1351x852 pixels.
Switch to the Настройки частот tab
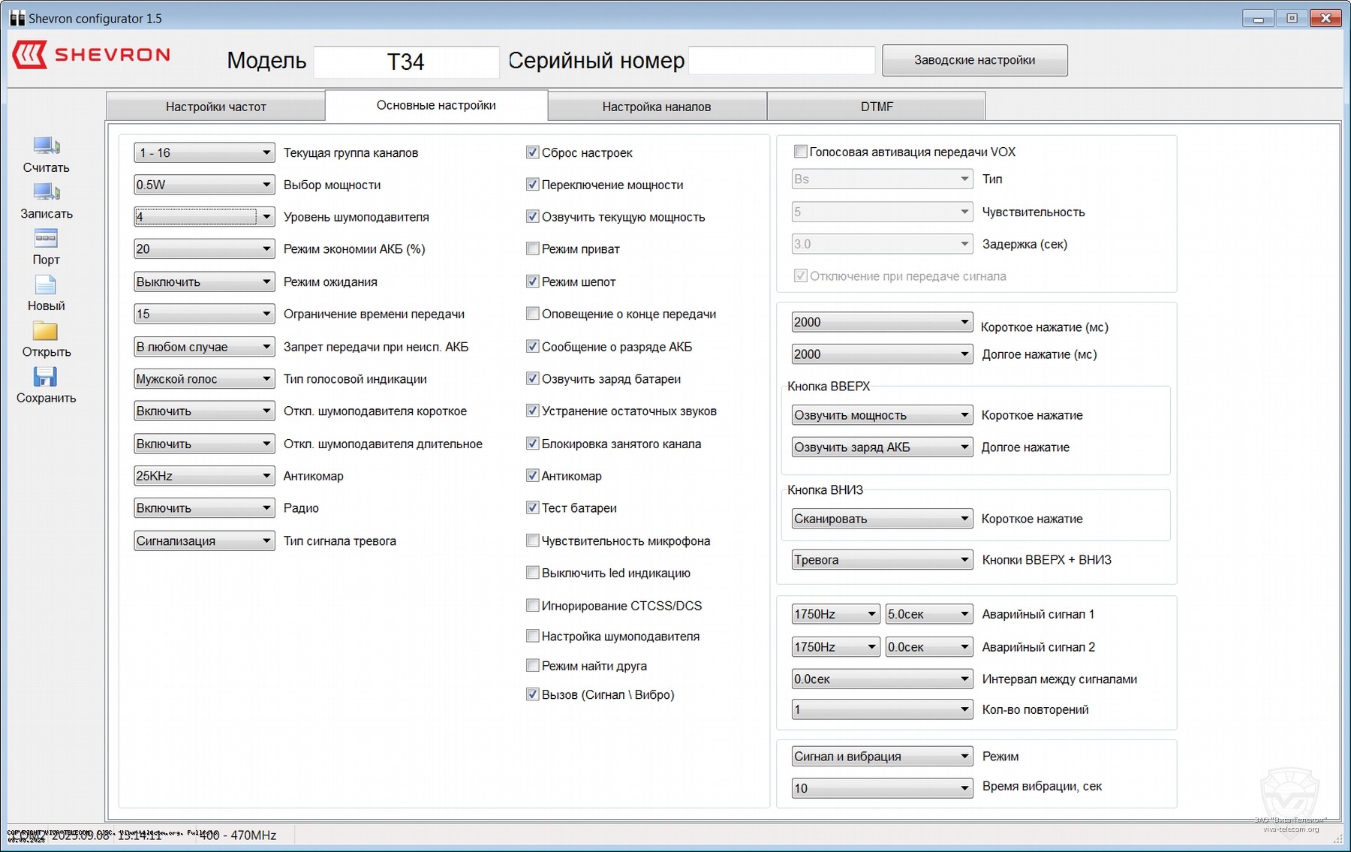point(215,107)
